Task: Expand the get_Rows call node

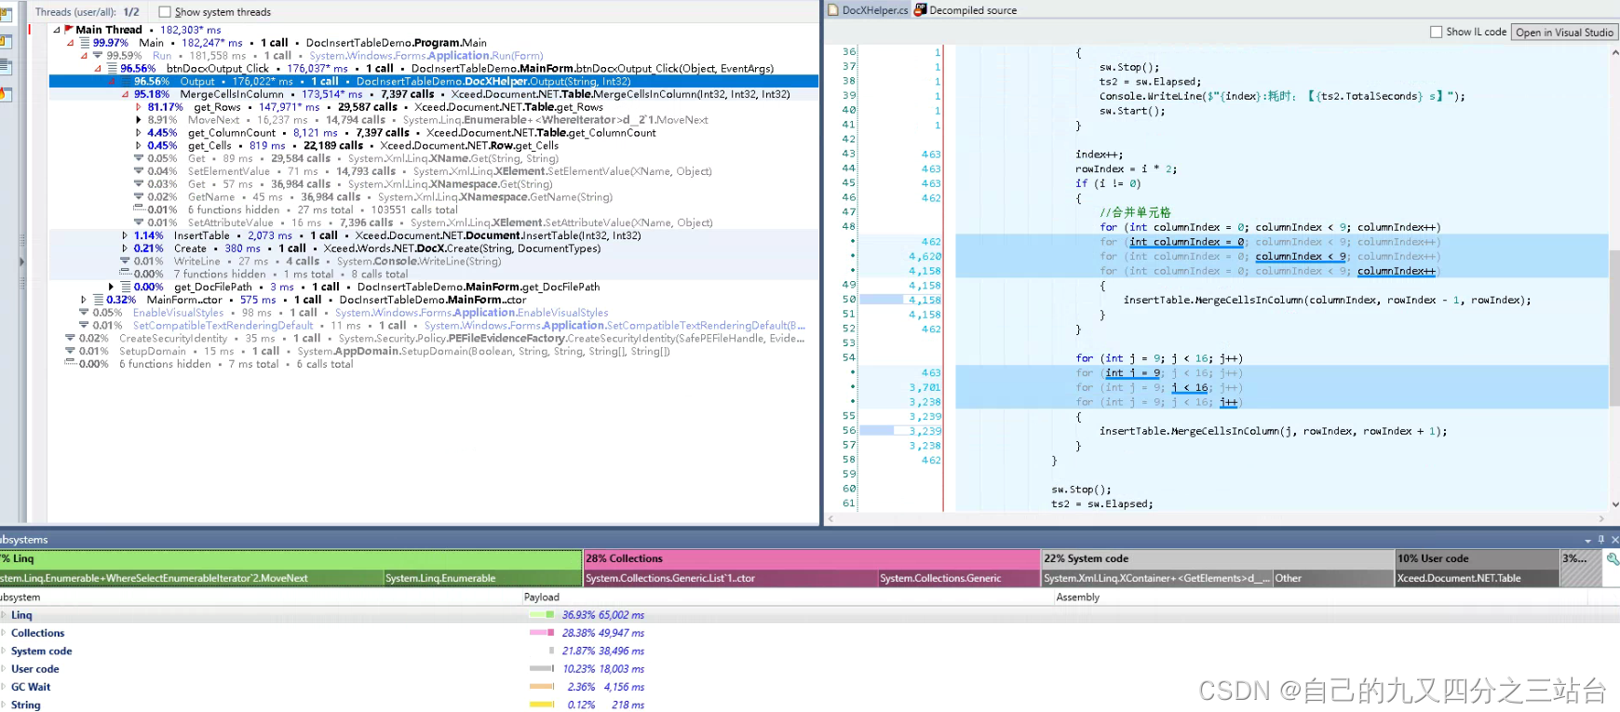Action: point(139,107)
